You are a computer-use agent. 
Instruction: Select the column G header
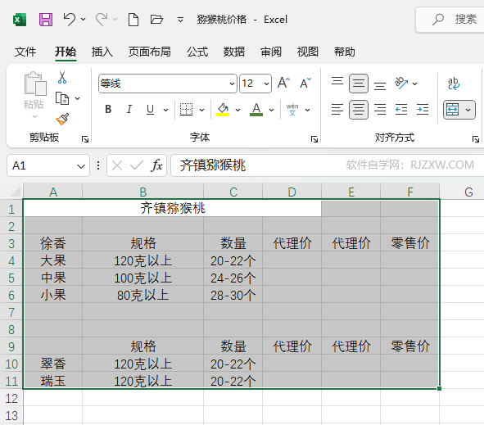468,192
